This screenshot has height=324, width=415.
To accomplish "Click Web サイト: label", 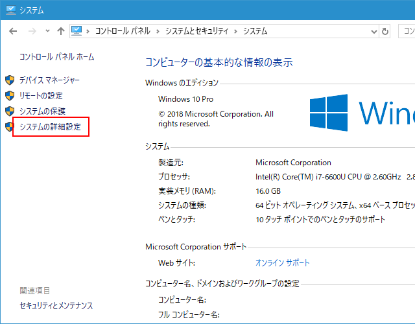I will (176, 262).
